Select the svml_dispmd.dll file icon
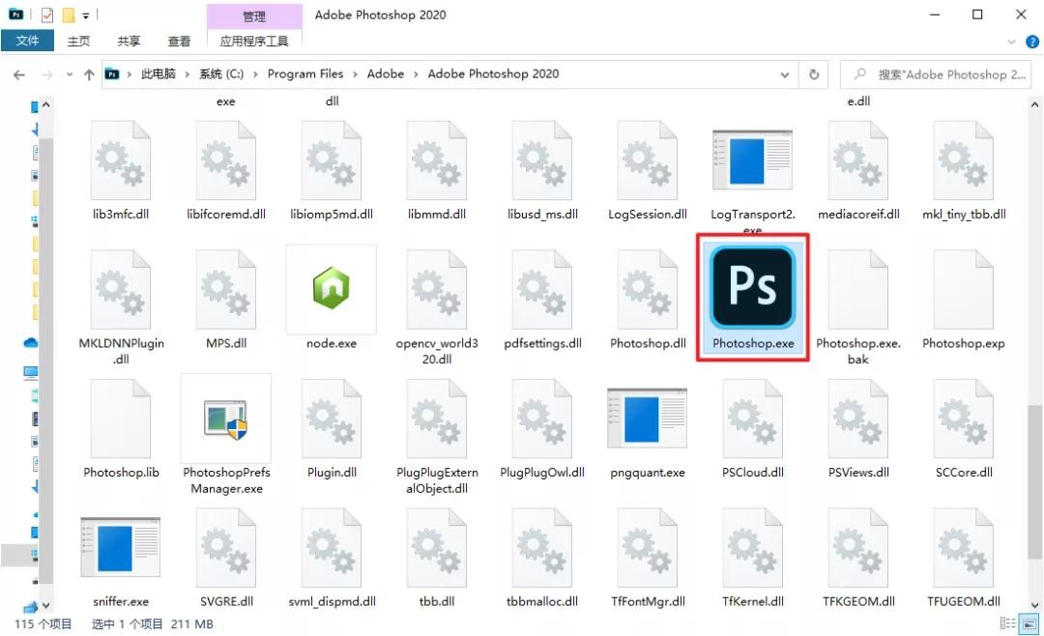The height and width of the screenshot is (636, 1044). 332,547
